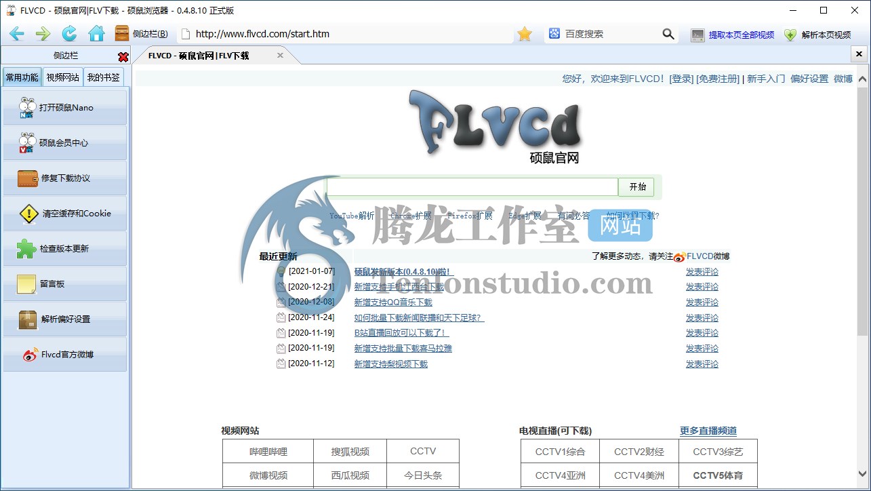The height and width of the screenshot is (491, 871).
Task: Click the back navigation arrow
Action: tap(16, 34)
